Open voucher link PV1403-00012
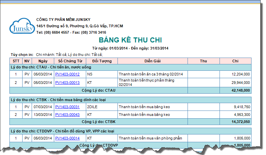Screen dimensions: 266x155 [67, 74]
